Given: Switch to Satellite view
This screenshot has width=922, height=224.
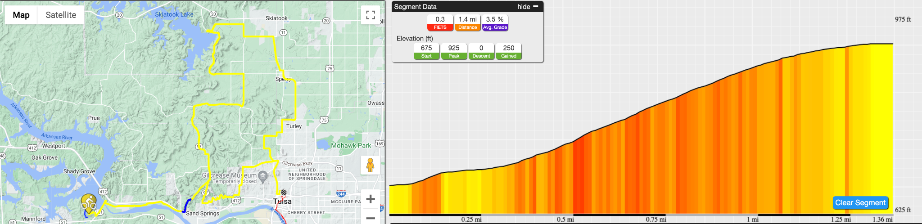Looking at the screenshot, I should (x=61, y=15).
